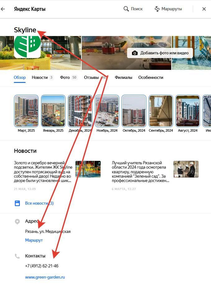Screen dimensions: 211x286
Task: Select the Особенности tab
Action: click(x=151, y=78)
